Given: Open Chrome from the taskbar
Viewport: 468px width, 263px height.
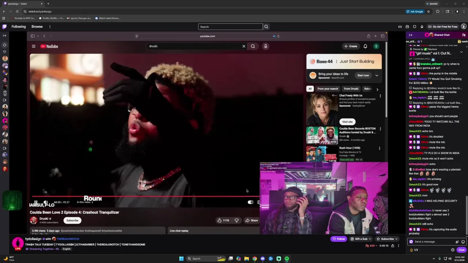Looking at the screenshot, I should 254,259.
